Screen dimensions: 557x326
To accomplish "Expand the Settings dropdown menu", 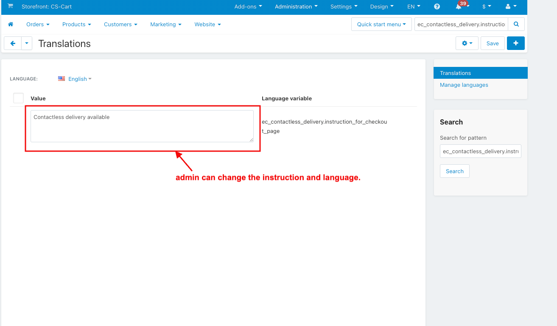I will click(344, 7).
